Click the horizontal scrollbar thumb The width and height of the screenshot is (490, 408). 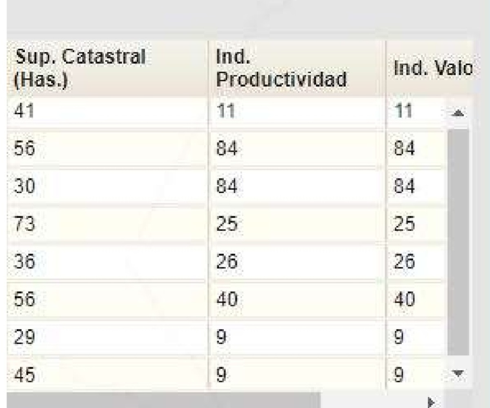(163, 400)
